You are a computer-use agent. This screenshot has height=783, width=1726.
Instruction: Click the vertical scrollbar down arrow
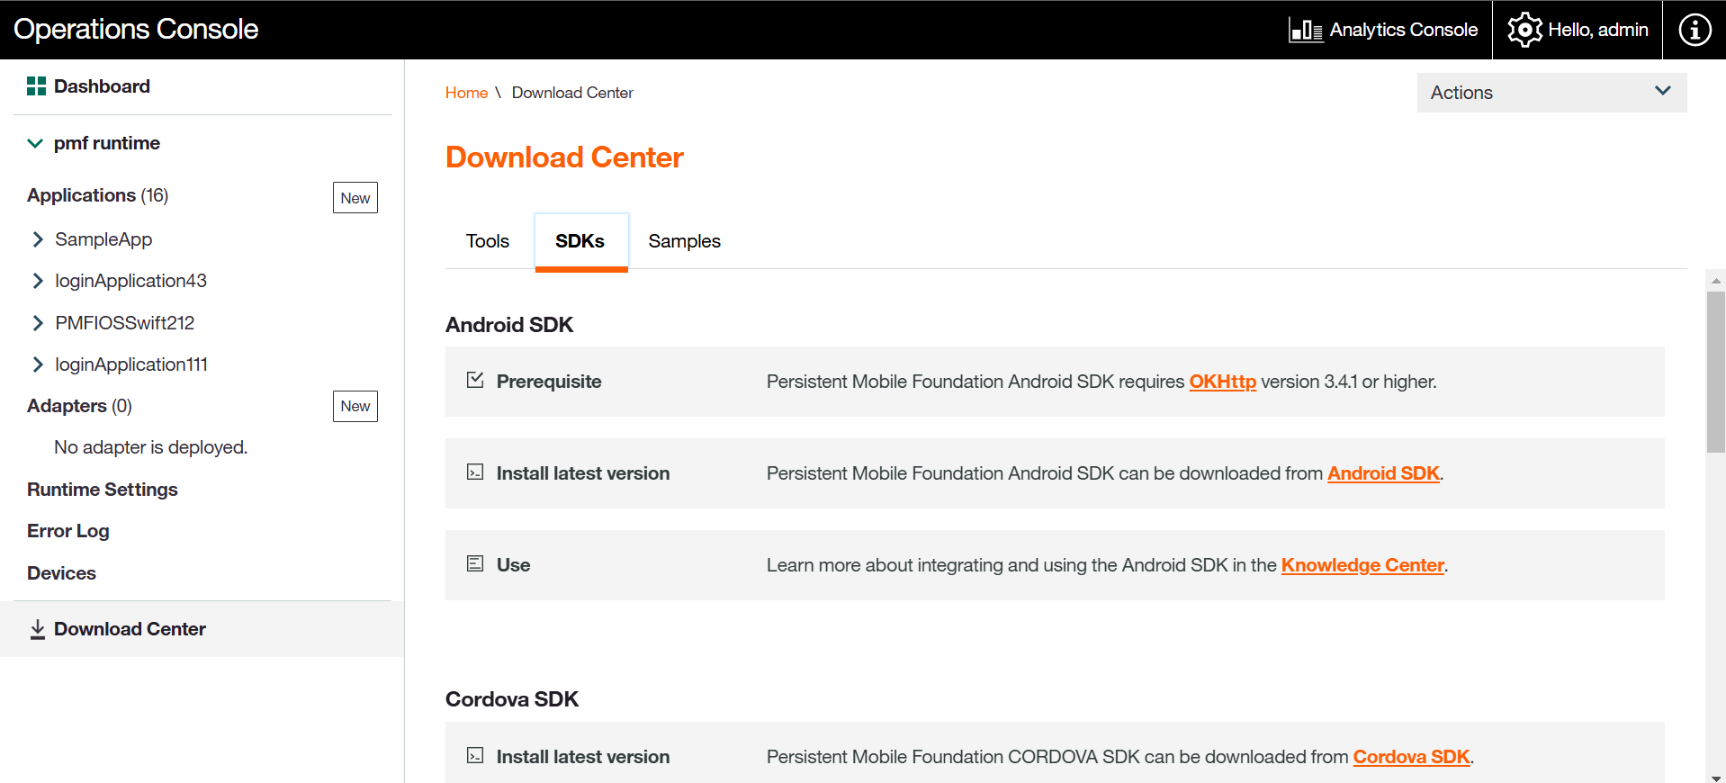coord(1715,778)
